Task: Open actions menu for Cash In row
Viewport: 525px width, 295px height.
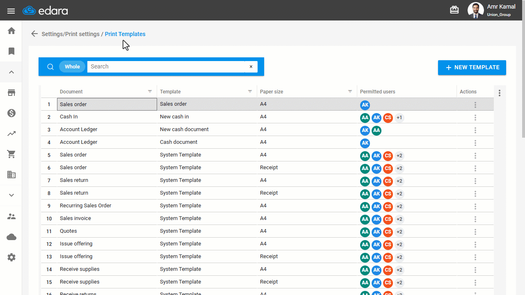Action: coord(475,118)
